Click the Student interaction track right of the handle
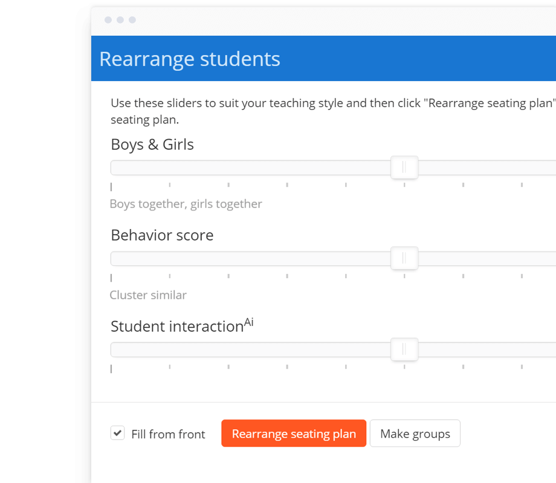This screenshot has width=556, height=483. coord(487,349)
